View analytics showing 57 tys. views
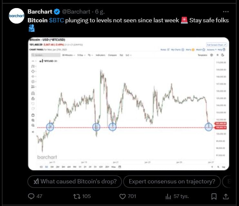 click(x=168, y=196)
